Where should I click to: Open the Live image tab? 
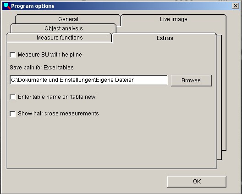pos(173,19)
